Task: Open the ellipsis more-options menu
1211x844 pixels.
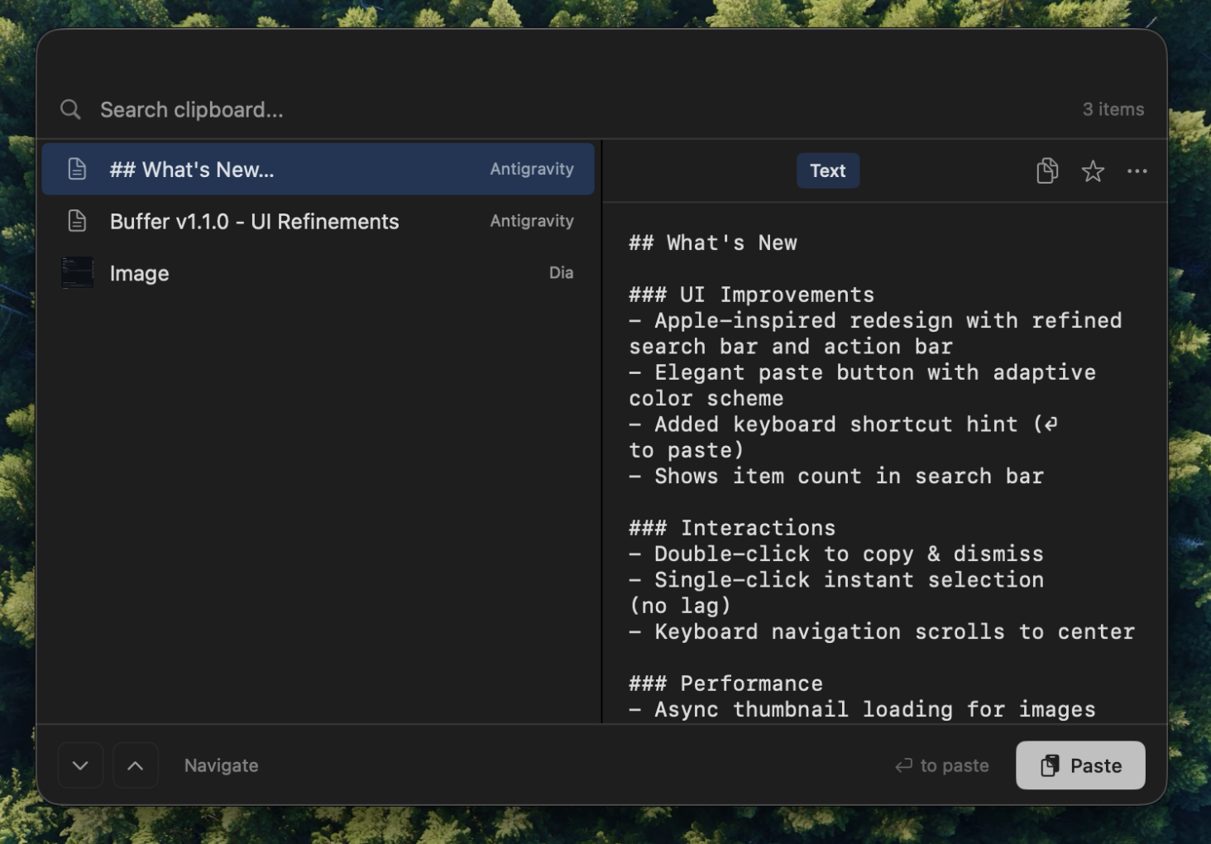Action: pyautogui.click(x=1137, y=170)
